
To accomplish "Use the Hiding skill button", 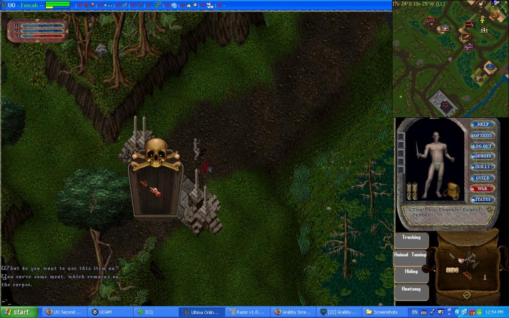I will pyautogui.click(x=411, y=272).
